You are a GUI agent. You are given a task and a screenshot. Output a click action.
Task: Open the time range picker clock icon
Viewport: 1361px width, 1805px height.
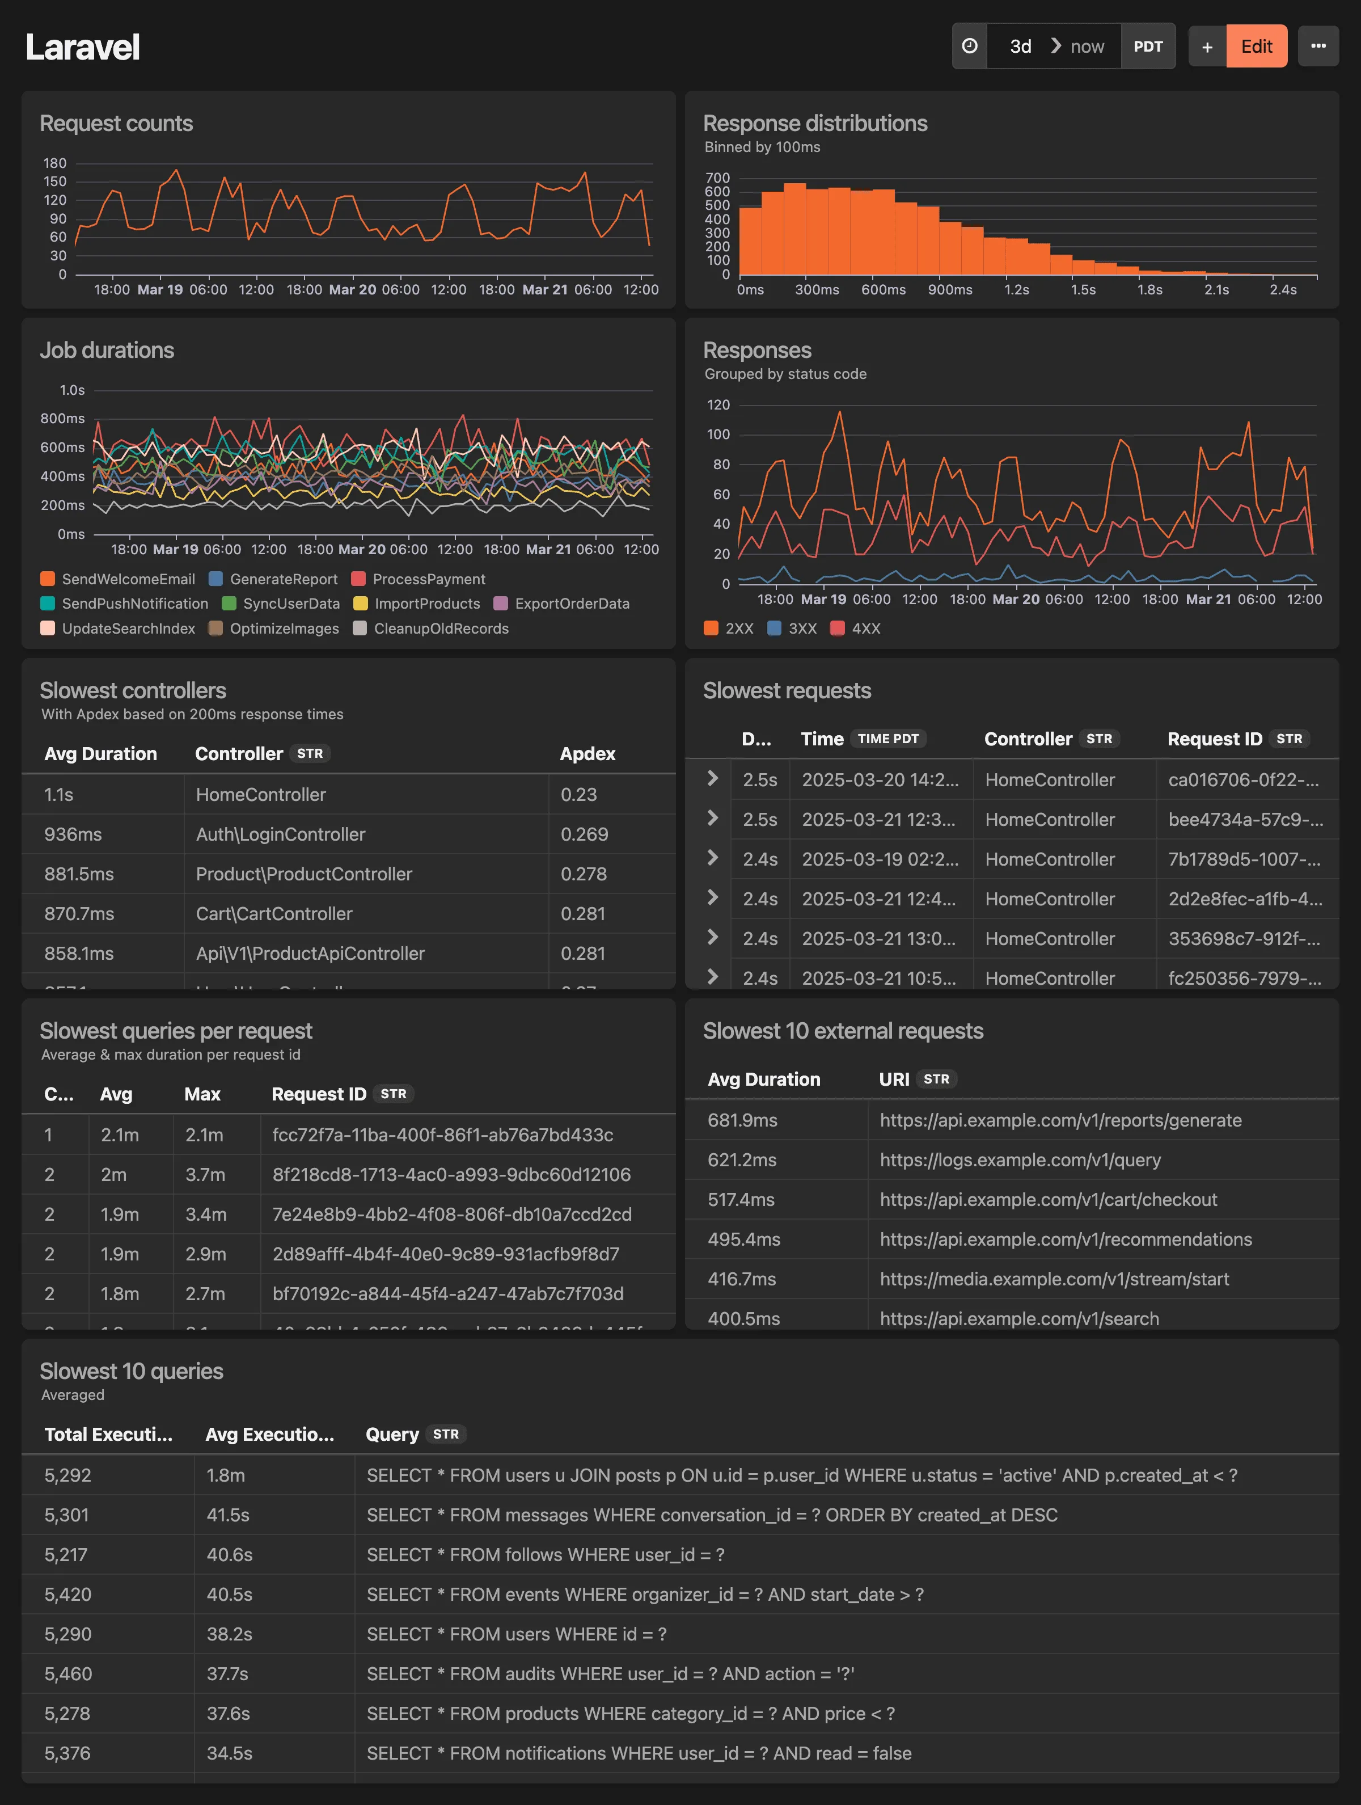[969, 47]
